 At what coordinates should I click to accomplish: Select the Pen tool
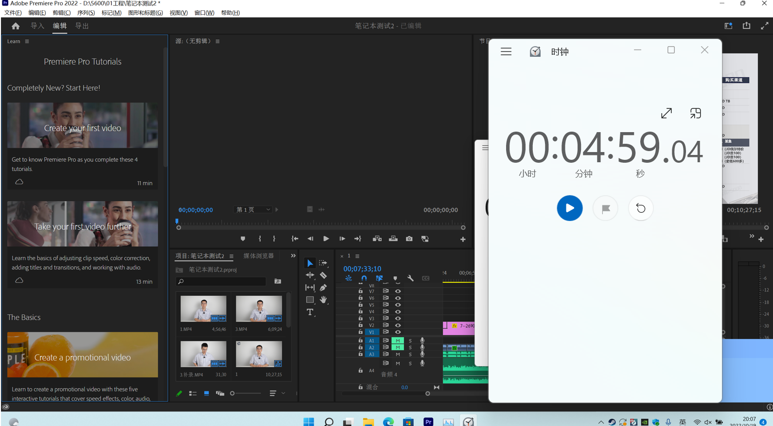[x=323, y=288]
